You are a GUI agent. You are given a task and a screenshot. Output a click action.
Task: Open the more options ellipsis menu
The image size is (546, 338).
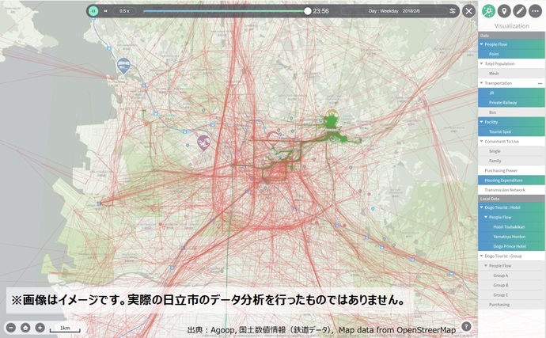535,11
